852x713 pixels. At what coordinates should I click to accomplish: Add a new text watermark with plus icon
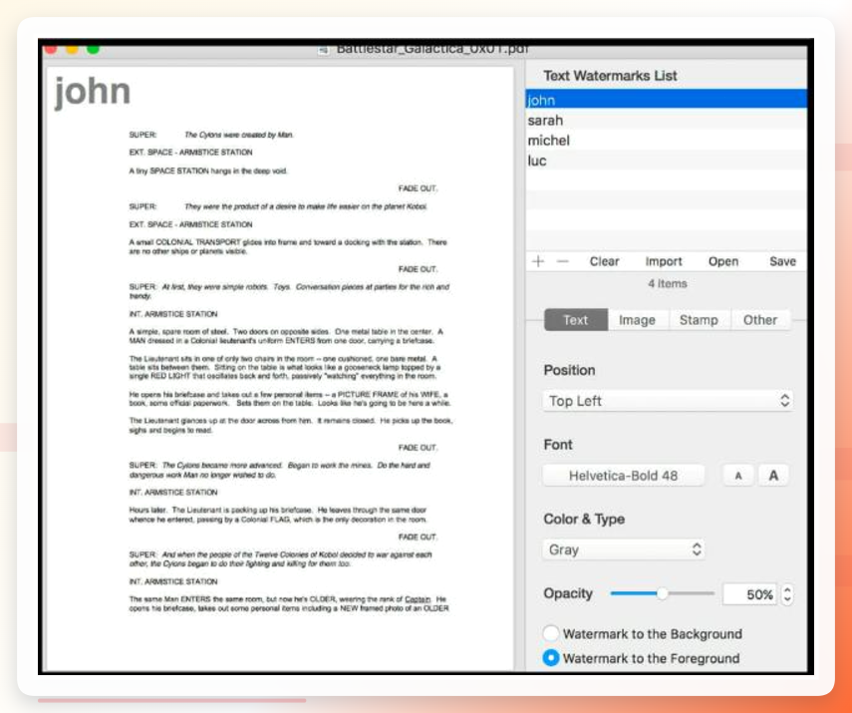click(x=538, y=261)
